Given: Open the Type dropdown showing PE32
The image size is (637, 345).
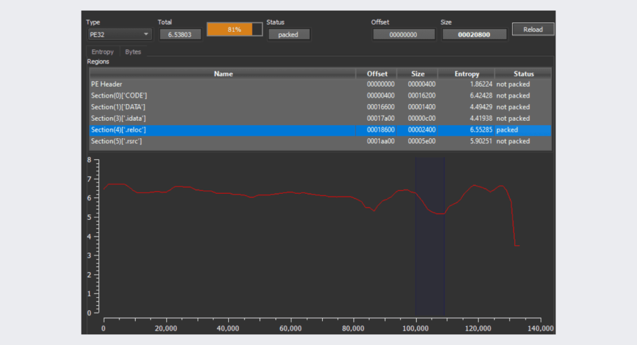Looking at the screenshot, I should [x=120, y=35].
